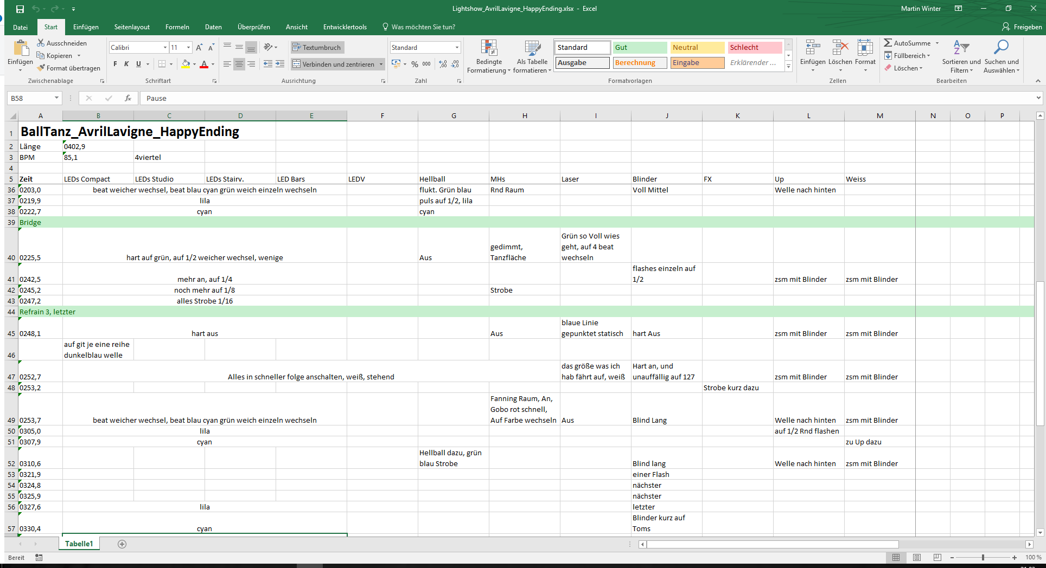Image resolution: width=1046 pixels, height=568 pixels.
Task: Click the Find and Select magnifier icon
Action: tap(1001, 48)
